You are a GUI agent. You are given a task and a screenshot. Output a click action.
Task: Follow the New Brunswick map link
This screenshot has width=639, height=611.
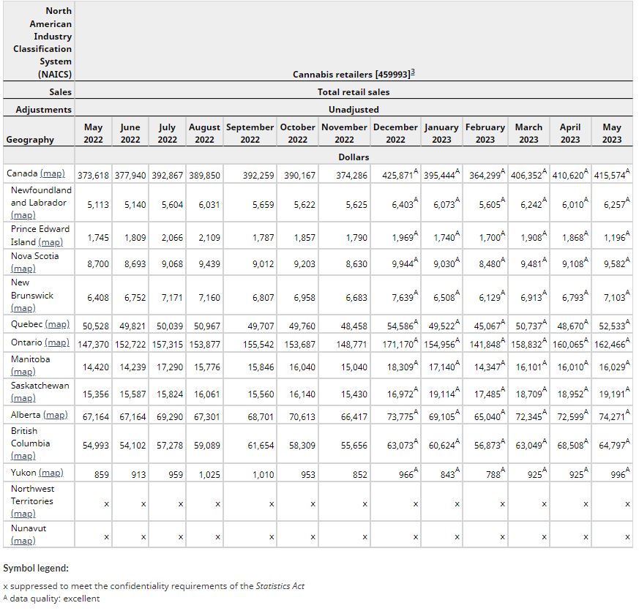[23, 308]
